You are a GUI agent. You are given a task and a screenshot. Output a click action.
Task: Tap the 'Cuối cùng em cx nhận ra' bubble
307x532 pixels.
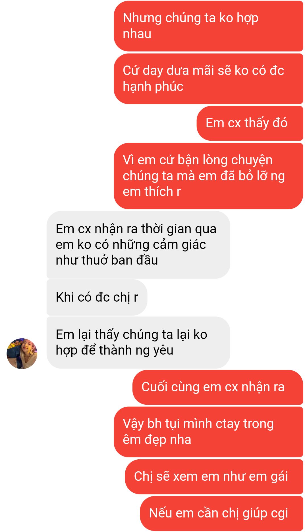click(218, 387)
